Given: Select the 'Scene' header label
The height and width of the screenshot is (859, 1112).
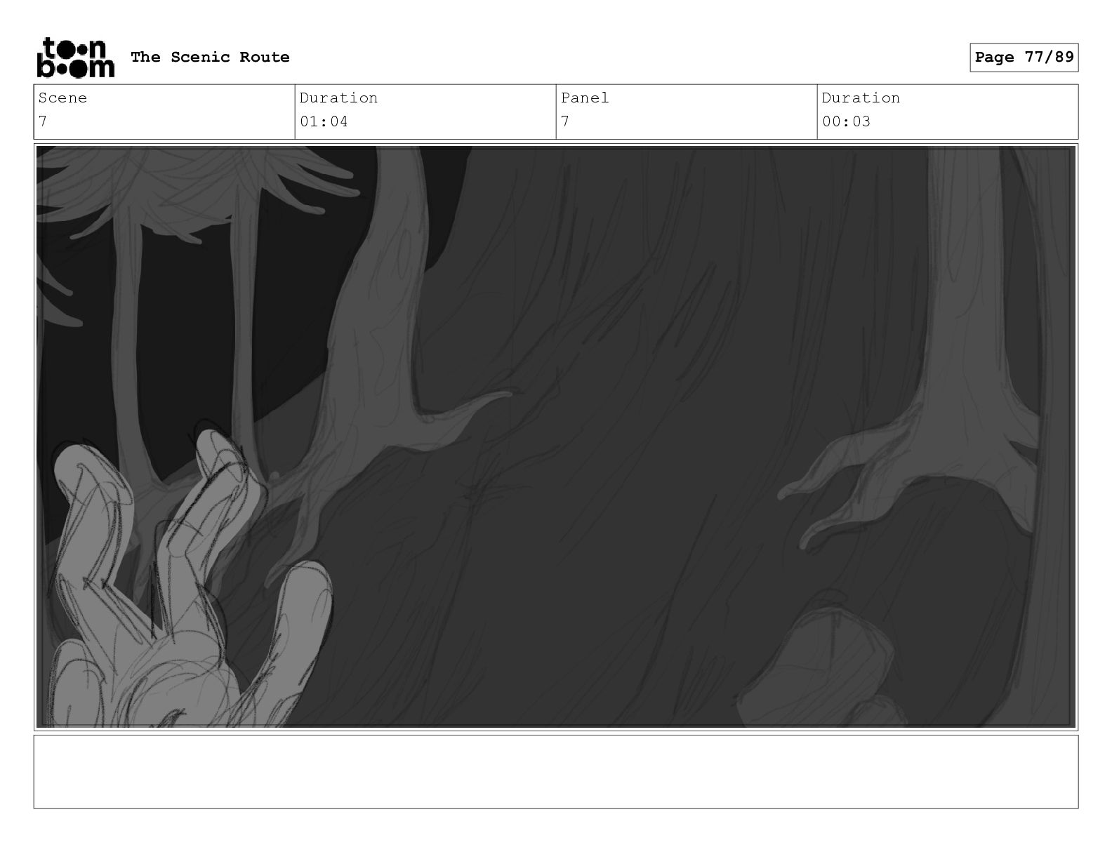Looking at the screenshot, I should [62, 98].
